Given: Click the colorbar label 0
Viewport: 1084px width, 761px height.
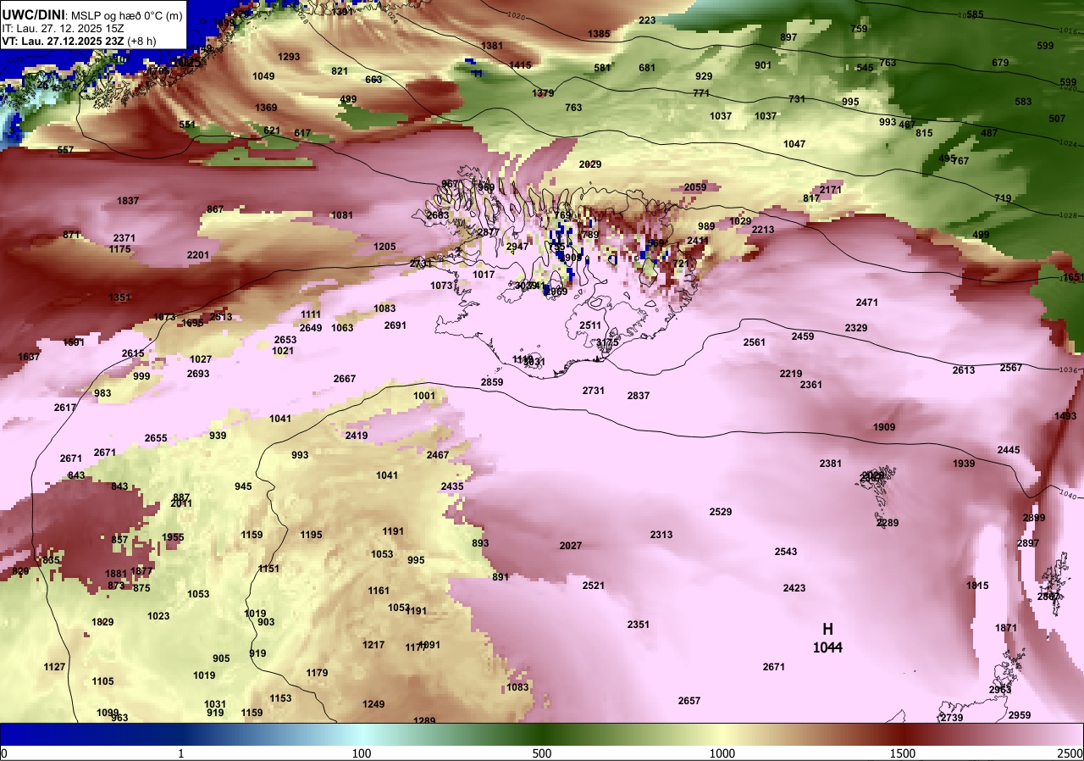Looking at the screenshot, I should coord(3,753).
